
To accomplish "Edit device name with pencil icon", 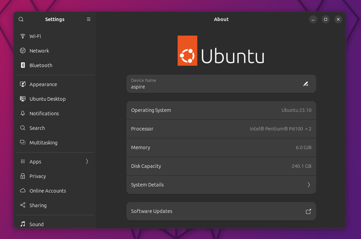I will tap(306, 84).
